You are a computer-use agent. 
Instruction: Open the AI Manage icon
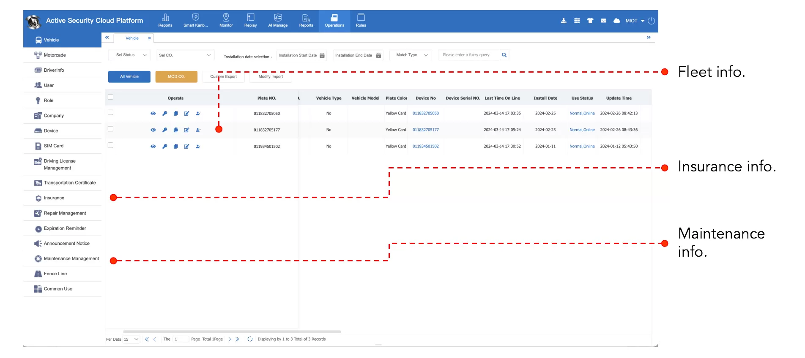278,17
